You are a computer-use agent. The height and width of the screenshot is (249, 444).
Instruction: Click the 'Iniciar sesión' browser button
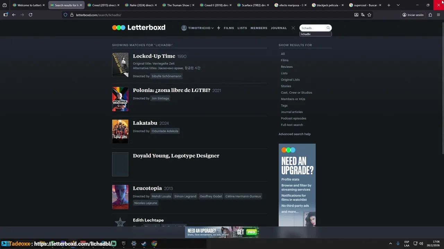[413, 15]
